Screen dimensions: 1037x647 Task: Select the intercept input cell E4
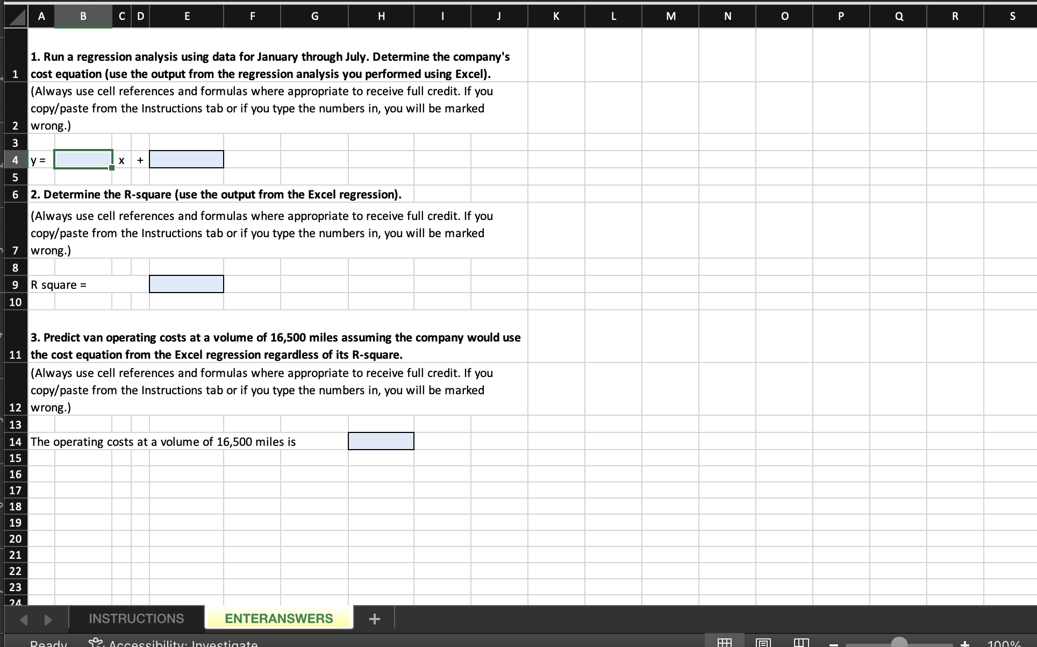coord(187,160)
